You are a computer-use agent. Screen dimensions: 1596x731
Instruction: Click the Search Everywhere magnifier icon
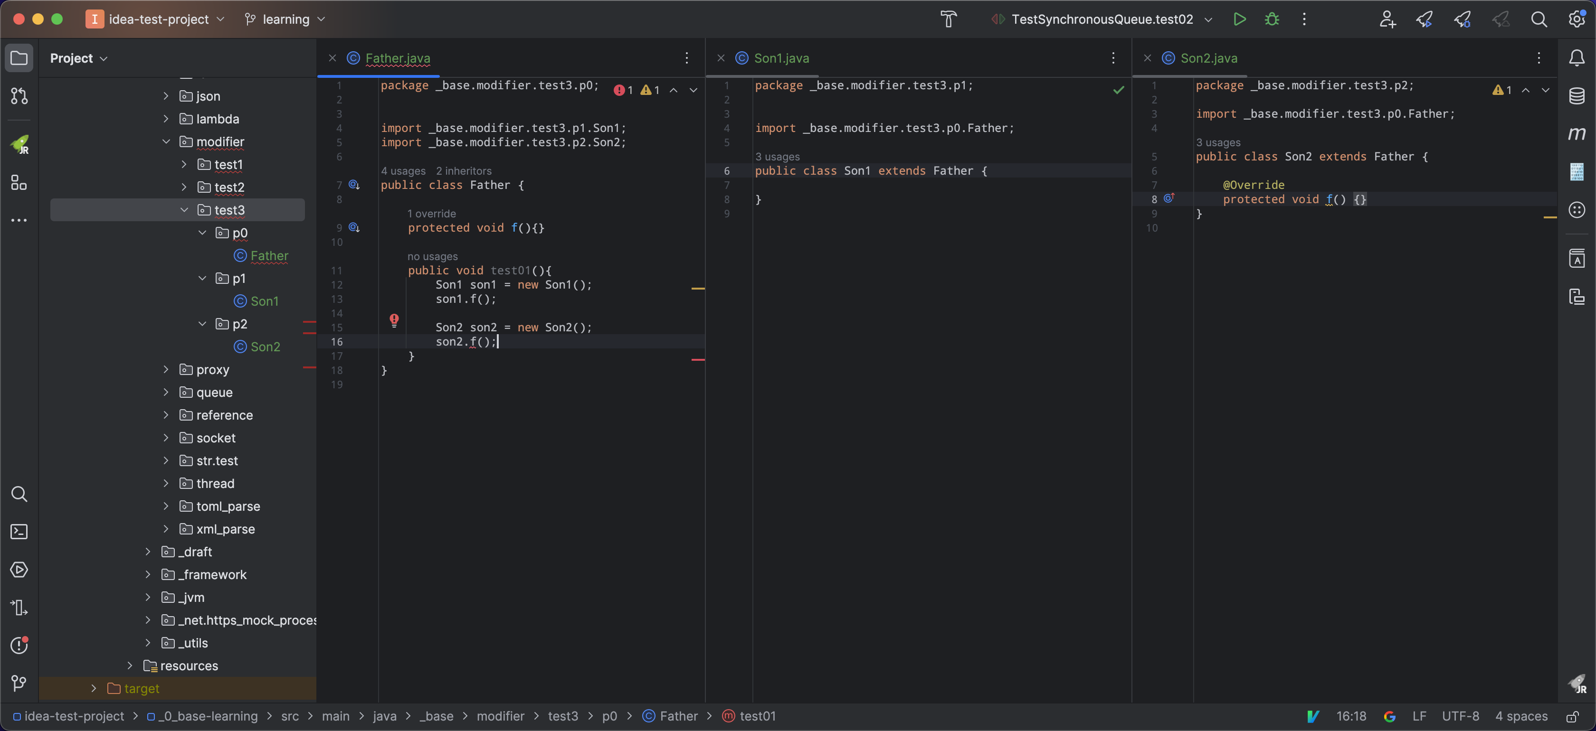1539,19
